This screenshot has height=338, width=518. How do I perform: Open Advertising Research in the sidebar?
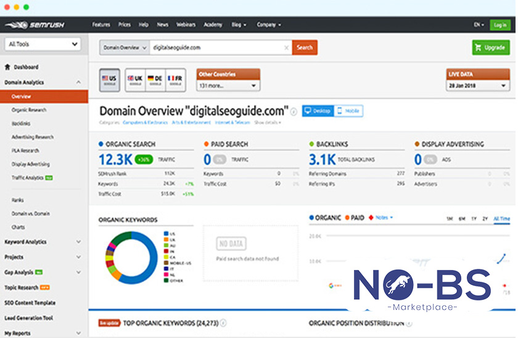pyautogui.click(x=32, y=137)
